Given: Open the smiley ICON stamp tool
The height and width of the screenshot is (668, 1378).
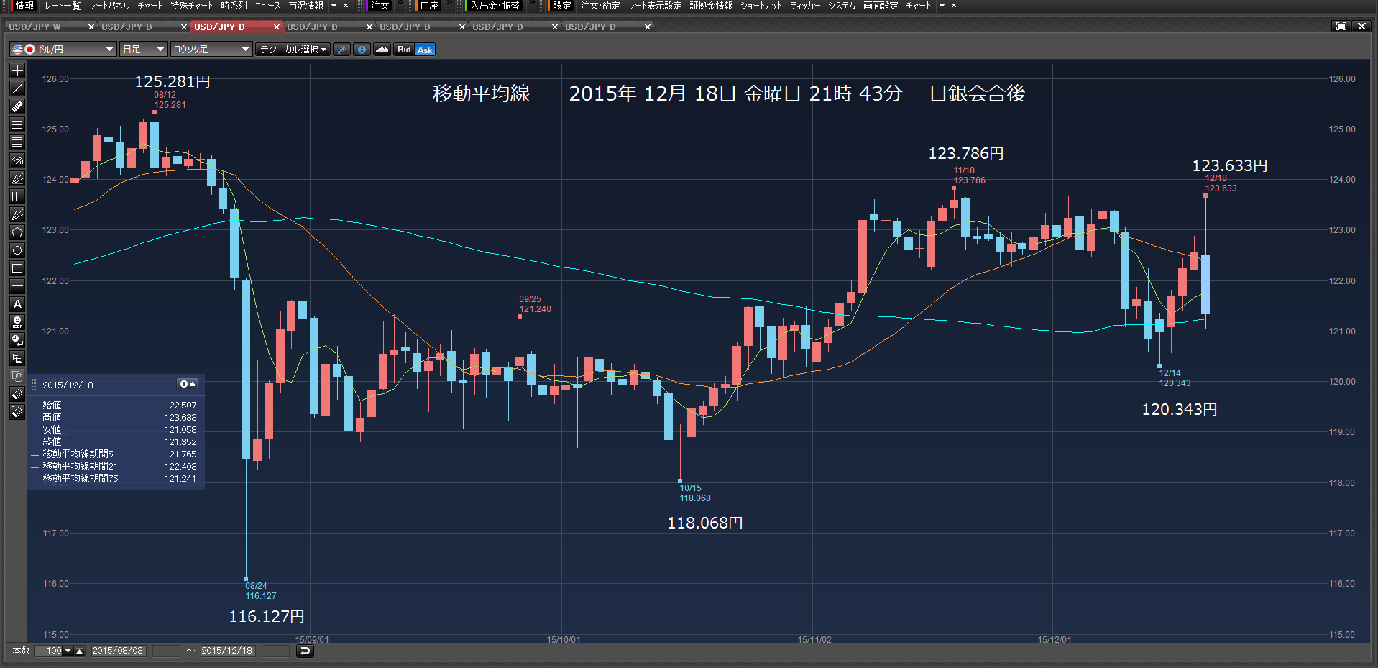Looking at the screenshot, I should click(17, 322).
